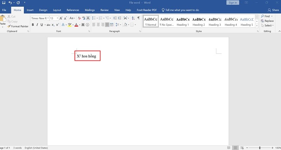
Task: Increase paragraph indent
Action: (x=119, y=18)
